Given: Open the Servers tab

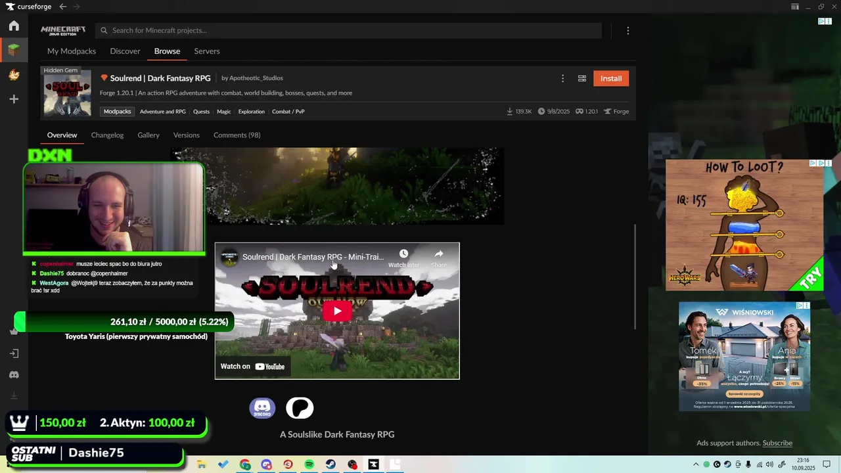Looking at the screenshot, I should click(x=207, y=51).
